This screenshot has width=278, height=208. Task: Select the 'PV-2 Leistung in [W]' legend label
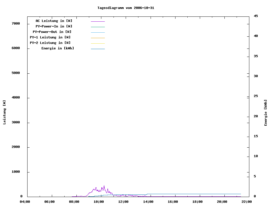coord(50,43)
